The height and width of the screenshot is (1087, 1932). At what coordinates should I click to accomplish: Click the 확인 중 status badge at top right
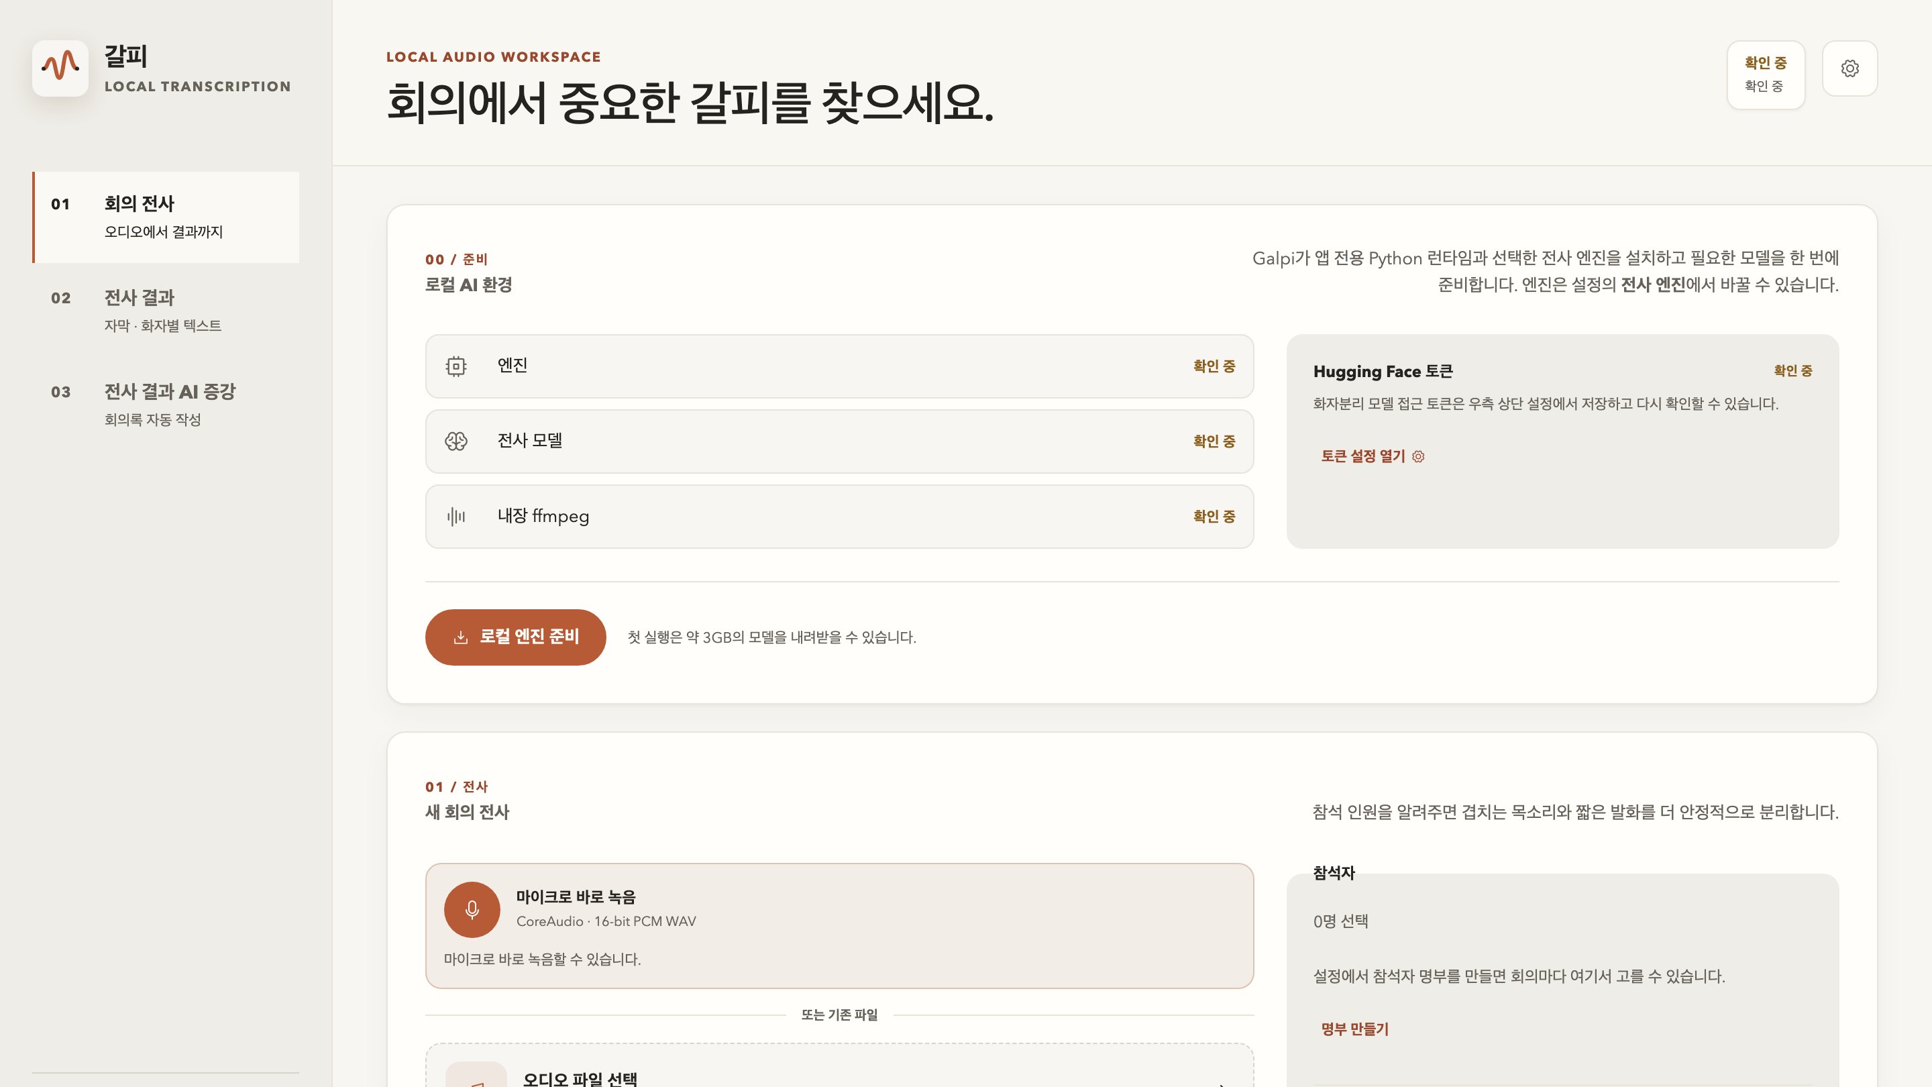coord(1766,74)
